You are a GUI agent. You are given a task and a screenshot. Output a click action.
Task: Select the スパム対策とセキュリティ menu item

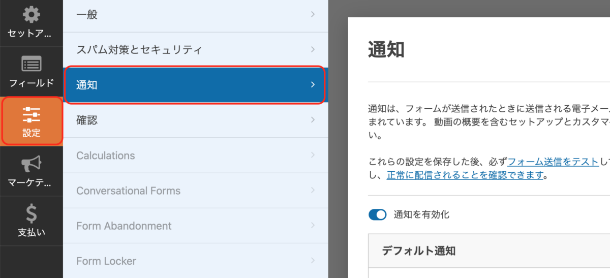(195, 50)
